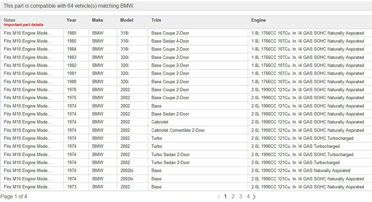Go to next page using right chevron arrow
372x202 pixels.
click(x=254, y=197)
